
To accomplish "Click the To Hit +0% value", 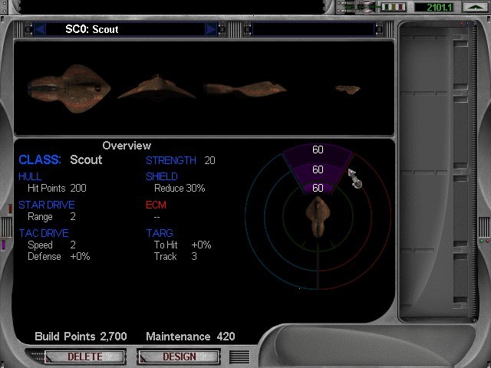I will point(201,245).
